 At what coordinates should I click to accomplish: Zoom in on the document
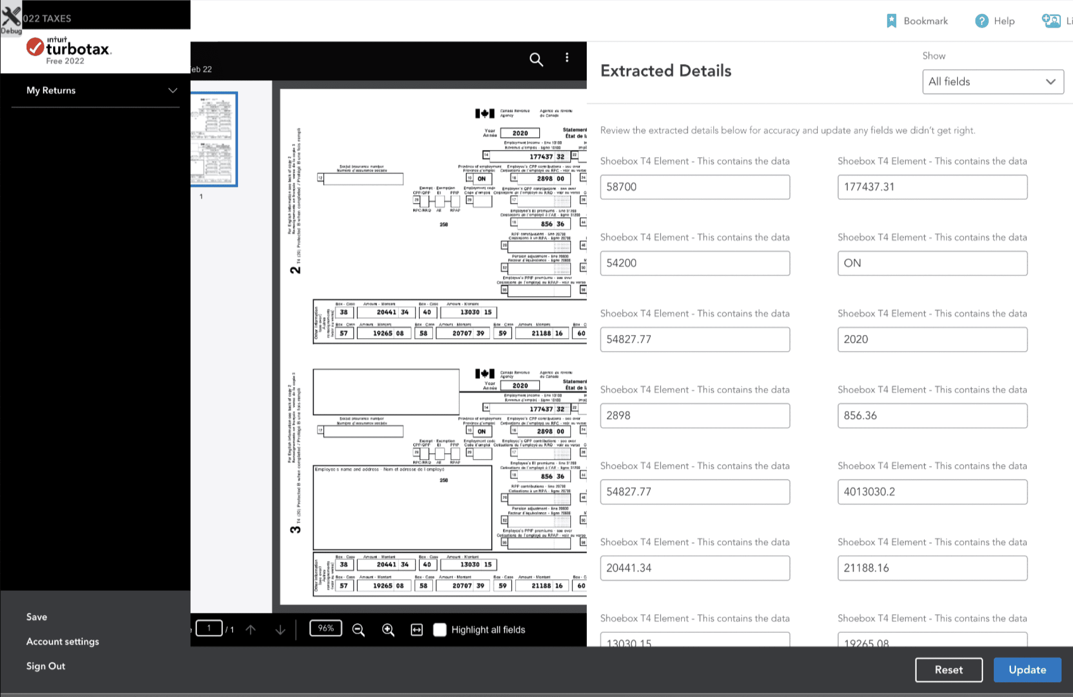click(388, 629)
